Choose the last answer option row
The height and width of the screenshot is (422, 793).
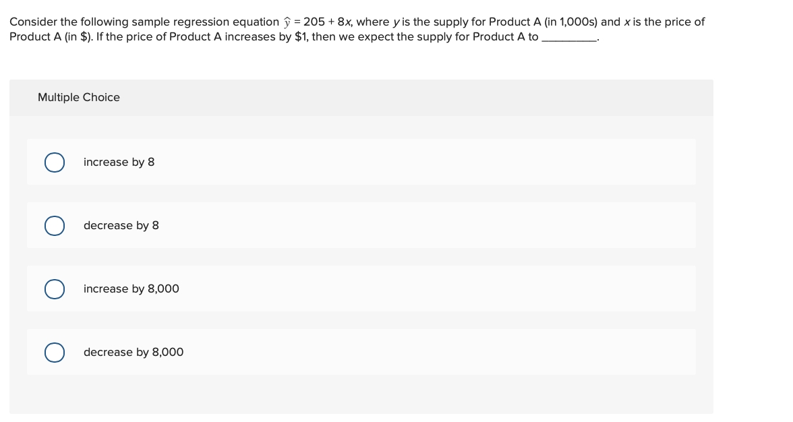click(x=361, y=352)
